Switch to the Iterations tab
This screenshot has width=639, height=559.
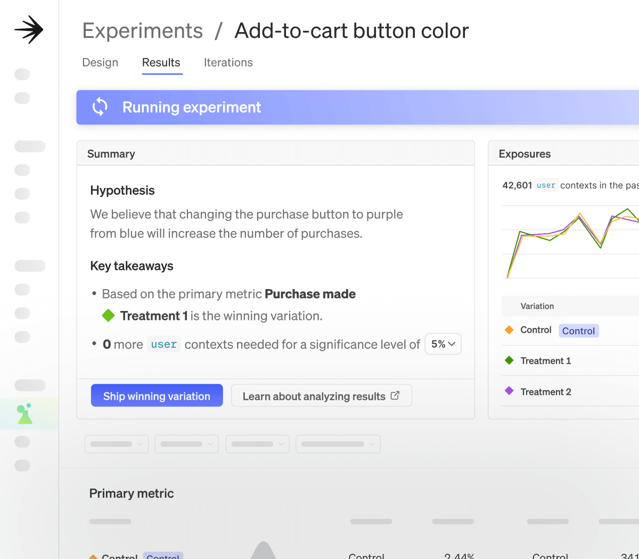pos(228,63)
